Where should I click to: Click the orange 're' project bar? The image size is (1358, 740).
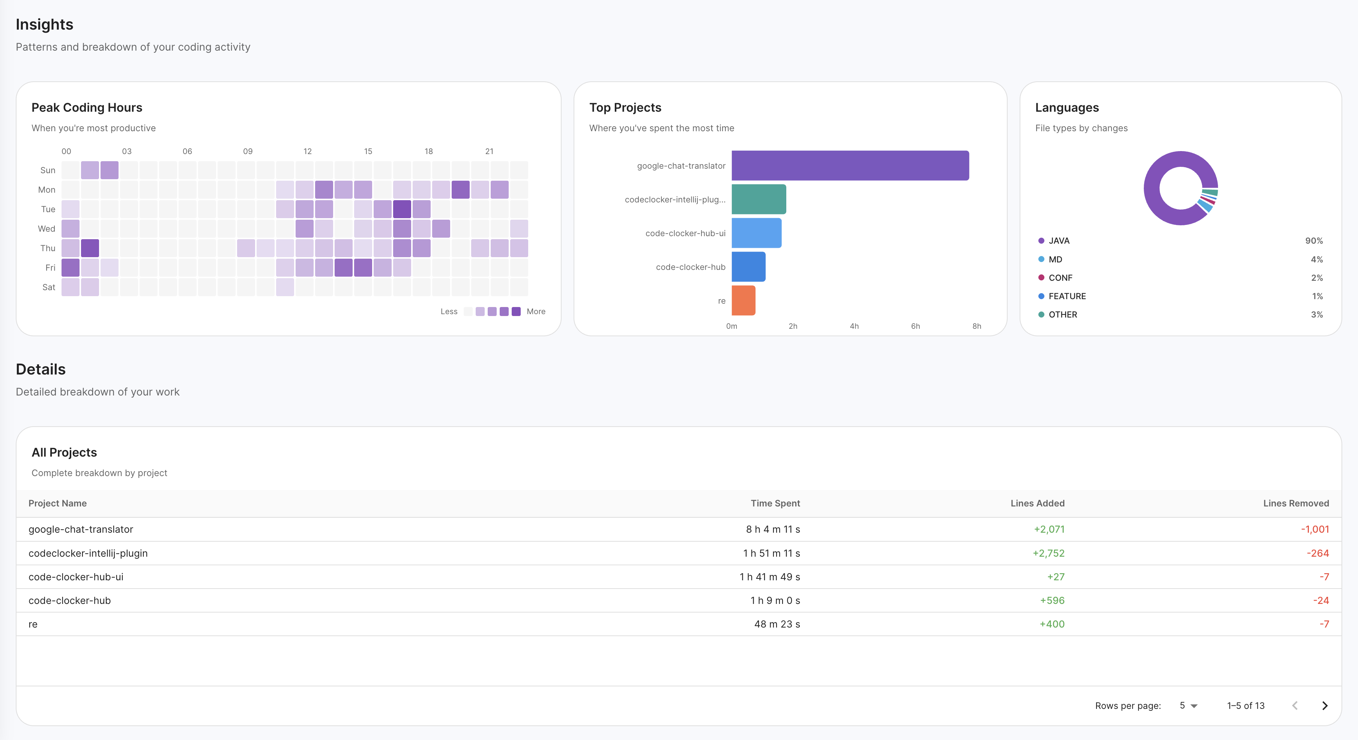(743, 300)
